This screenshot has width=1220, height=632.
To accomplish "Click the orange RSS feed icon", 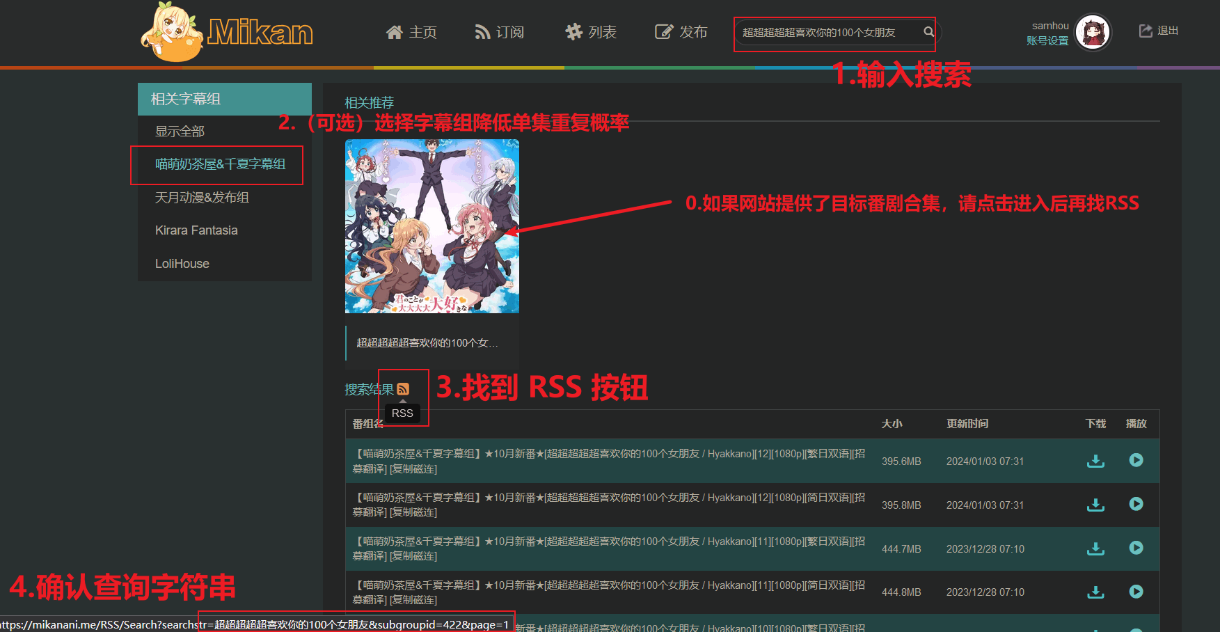I will 403,389.
